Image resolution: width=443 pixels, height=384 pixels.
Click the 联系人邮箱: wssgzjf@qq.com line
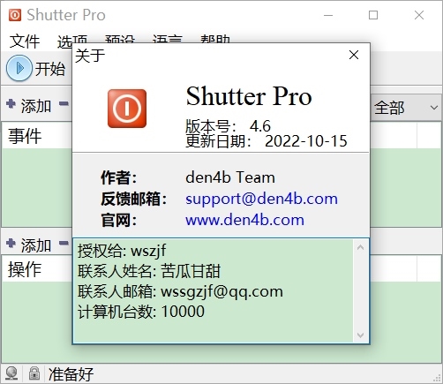pyautogui.click(x=180, y=291)
